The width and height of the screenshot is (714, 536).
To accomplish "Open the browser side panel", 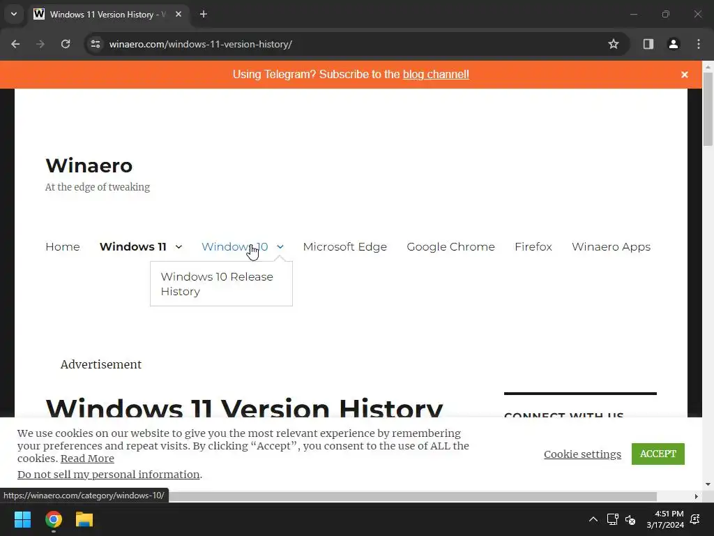I will 648,44.
